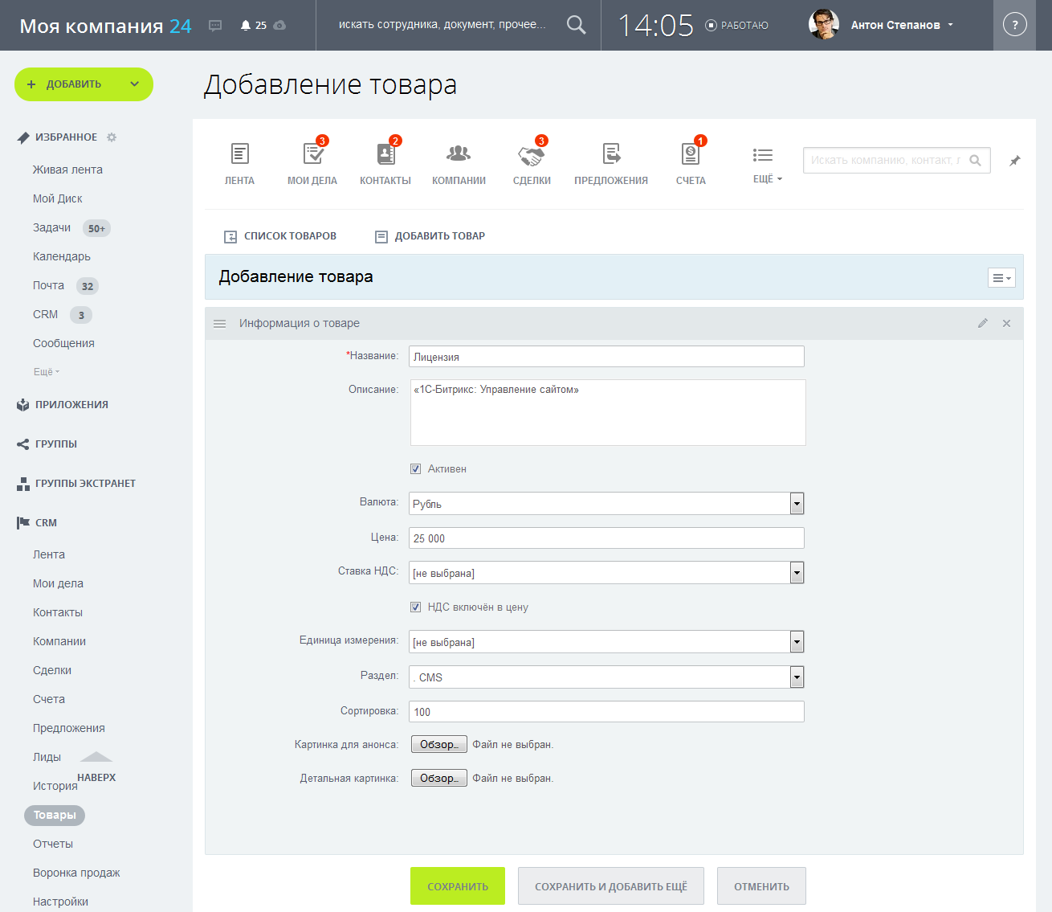This screenshot has width=1052, height=912.
Task: Open the Раздел dropdown
Action: (606, 677)
